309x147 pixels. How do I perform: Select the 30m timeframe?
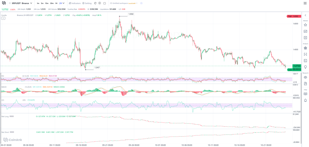[x=52, y=3]
